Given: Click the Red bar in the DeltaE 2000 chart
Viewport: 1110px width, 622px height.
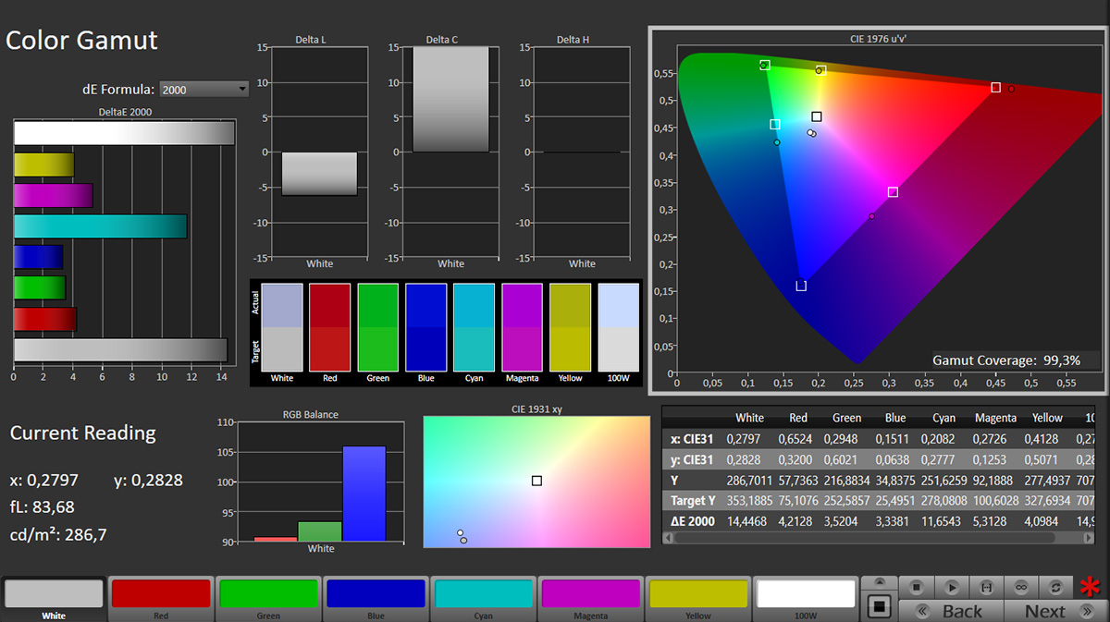Looking at the screenshot, I should [x=44, y=319].
